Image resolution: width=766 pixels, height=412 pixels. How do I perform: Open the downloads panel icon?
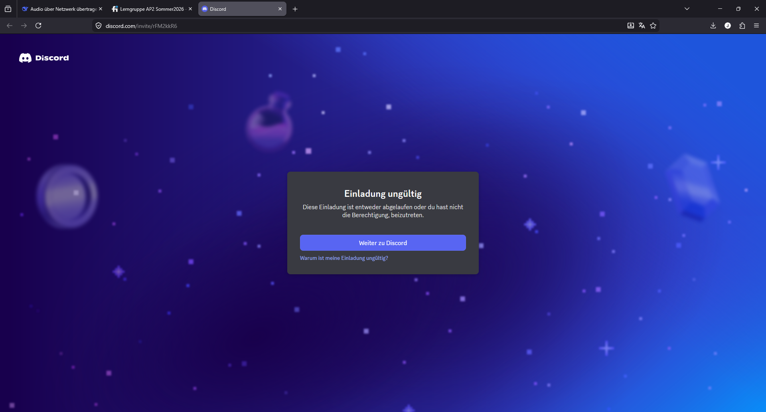tap(713, 26)
